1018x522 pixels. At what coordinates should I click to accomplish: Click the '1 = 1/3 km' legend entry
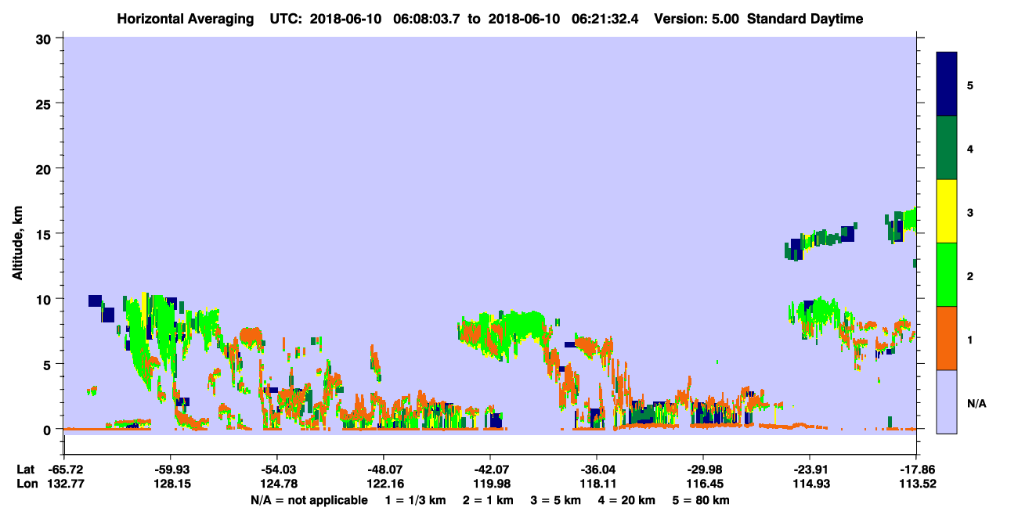[415, 500]
